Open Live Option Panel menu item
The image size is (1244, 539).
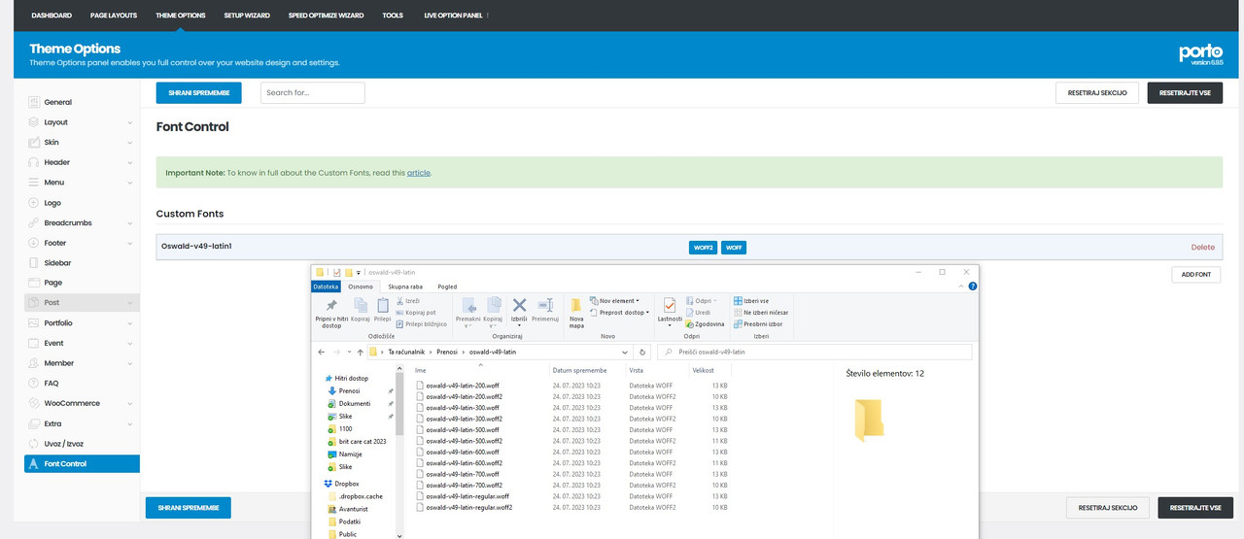pos(455,16)
